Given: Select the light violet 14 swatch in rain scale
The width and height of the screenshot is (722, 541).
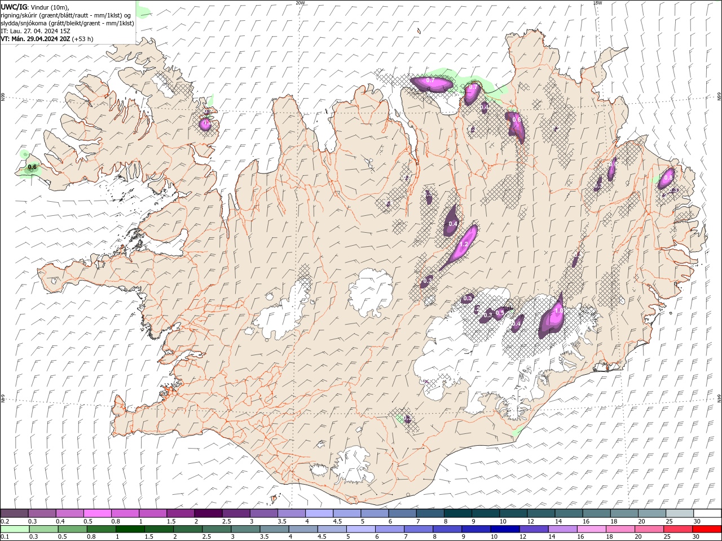Looking at the screenshot, I should 562,529.
